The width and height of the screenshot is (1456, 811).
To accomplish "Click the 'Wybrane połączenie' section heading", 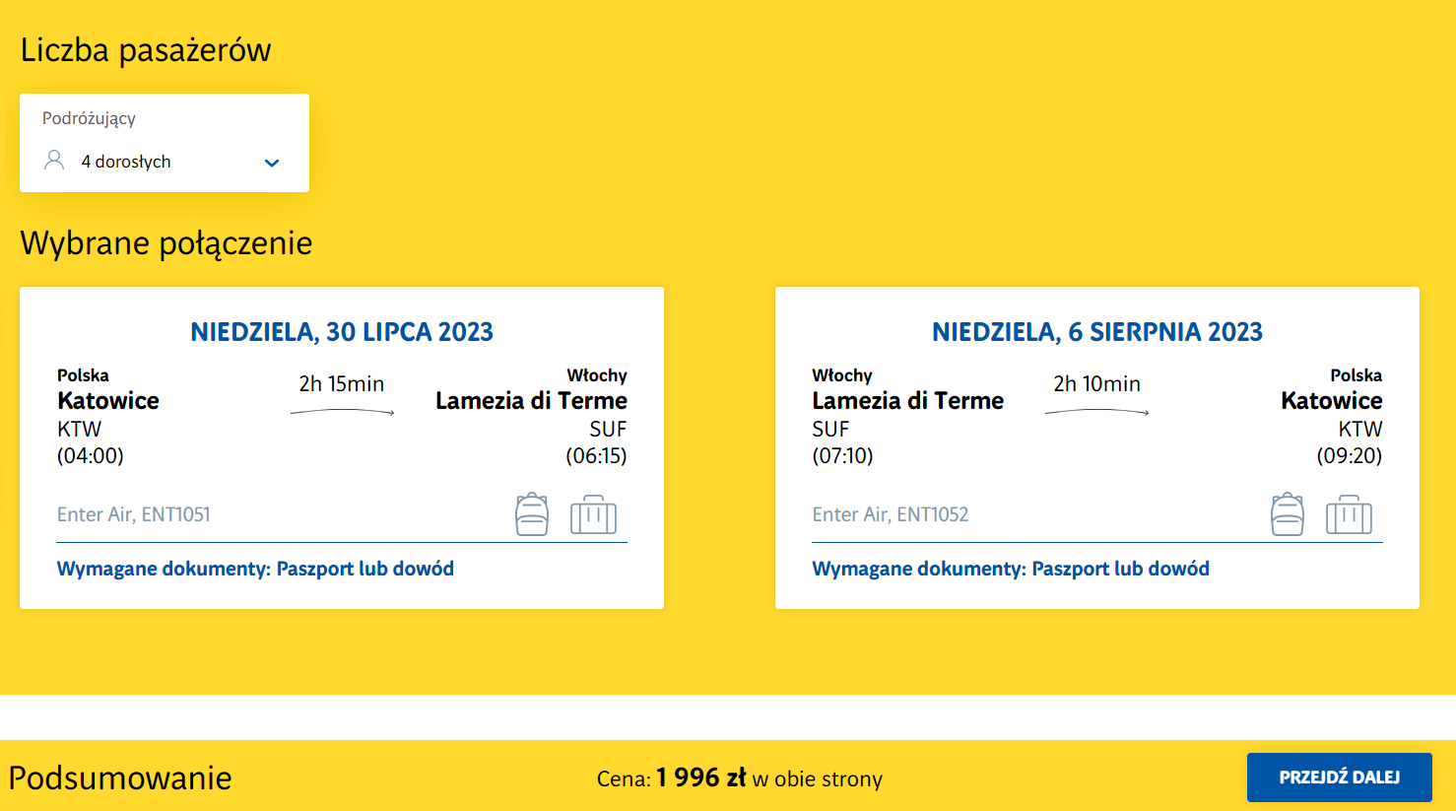I will click(x=166, y=242).
